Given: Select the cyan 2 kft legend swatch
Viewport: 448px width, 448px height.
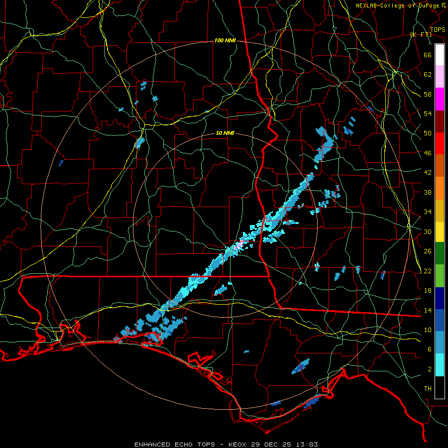Looking at the screenshot, I should coord(440,365).
